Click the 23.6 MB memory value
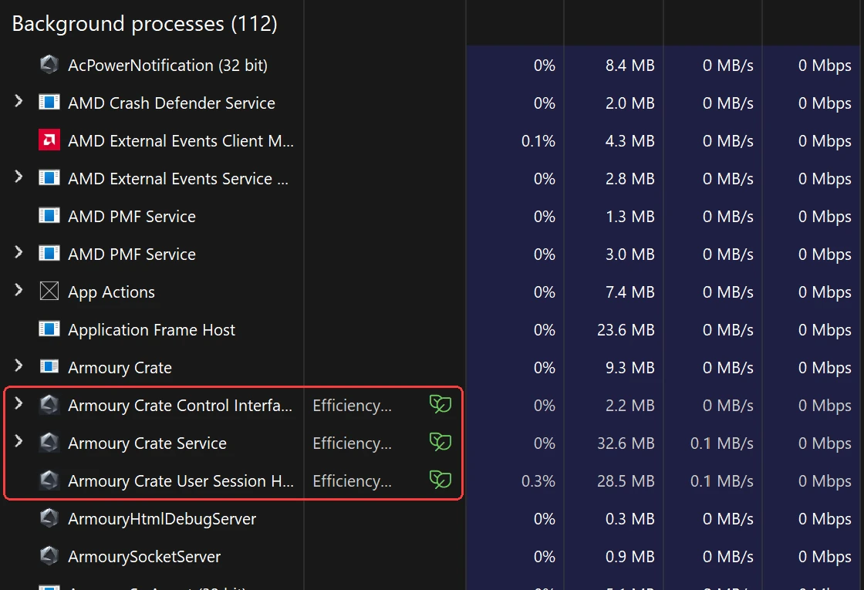 click(x=626, y=330)
